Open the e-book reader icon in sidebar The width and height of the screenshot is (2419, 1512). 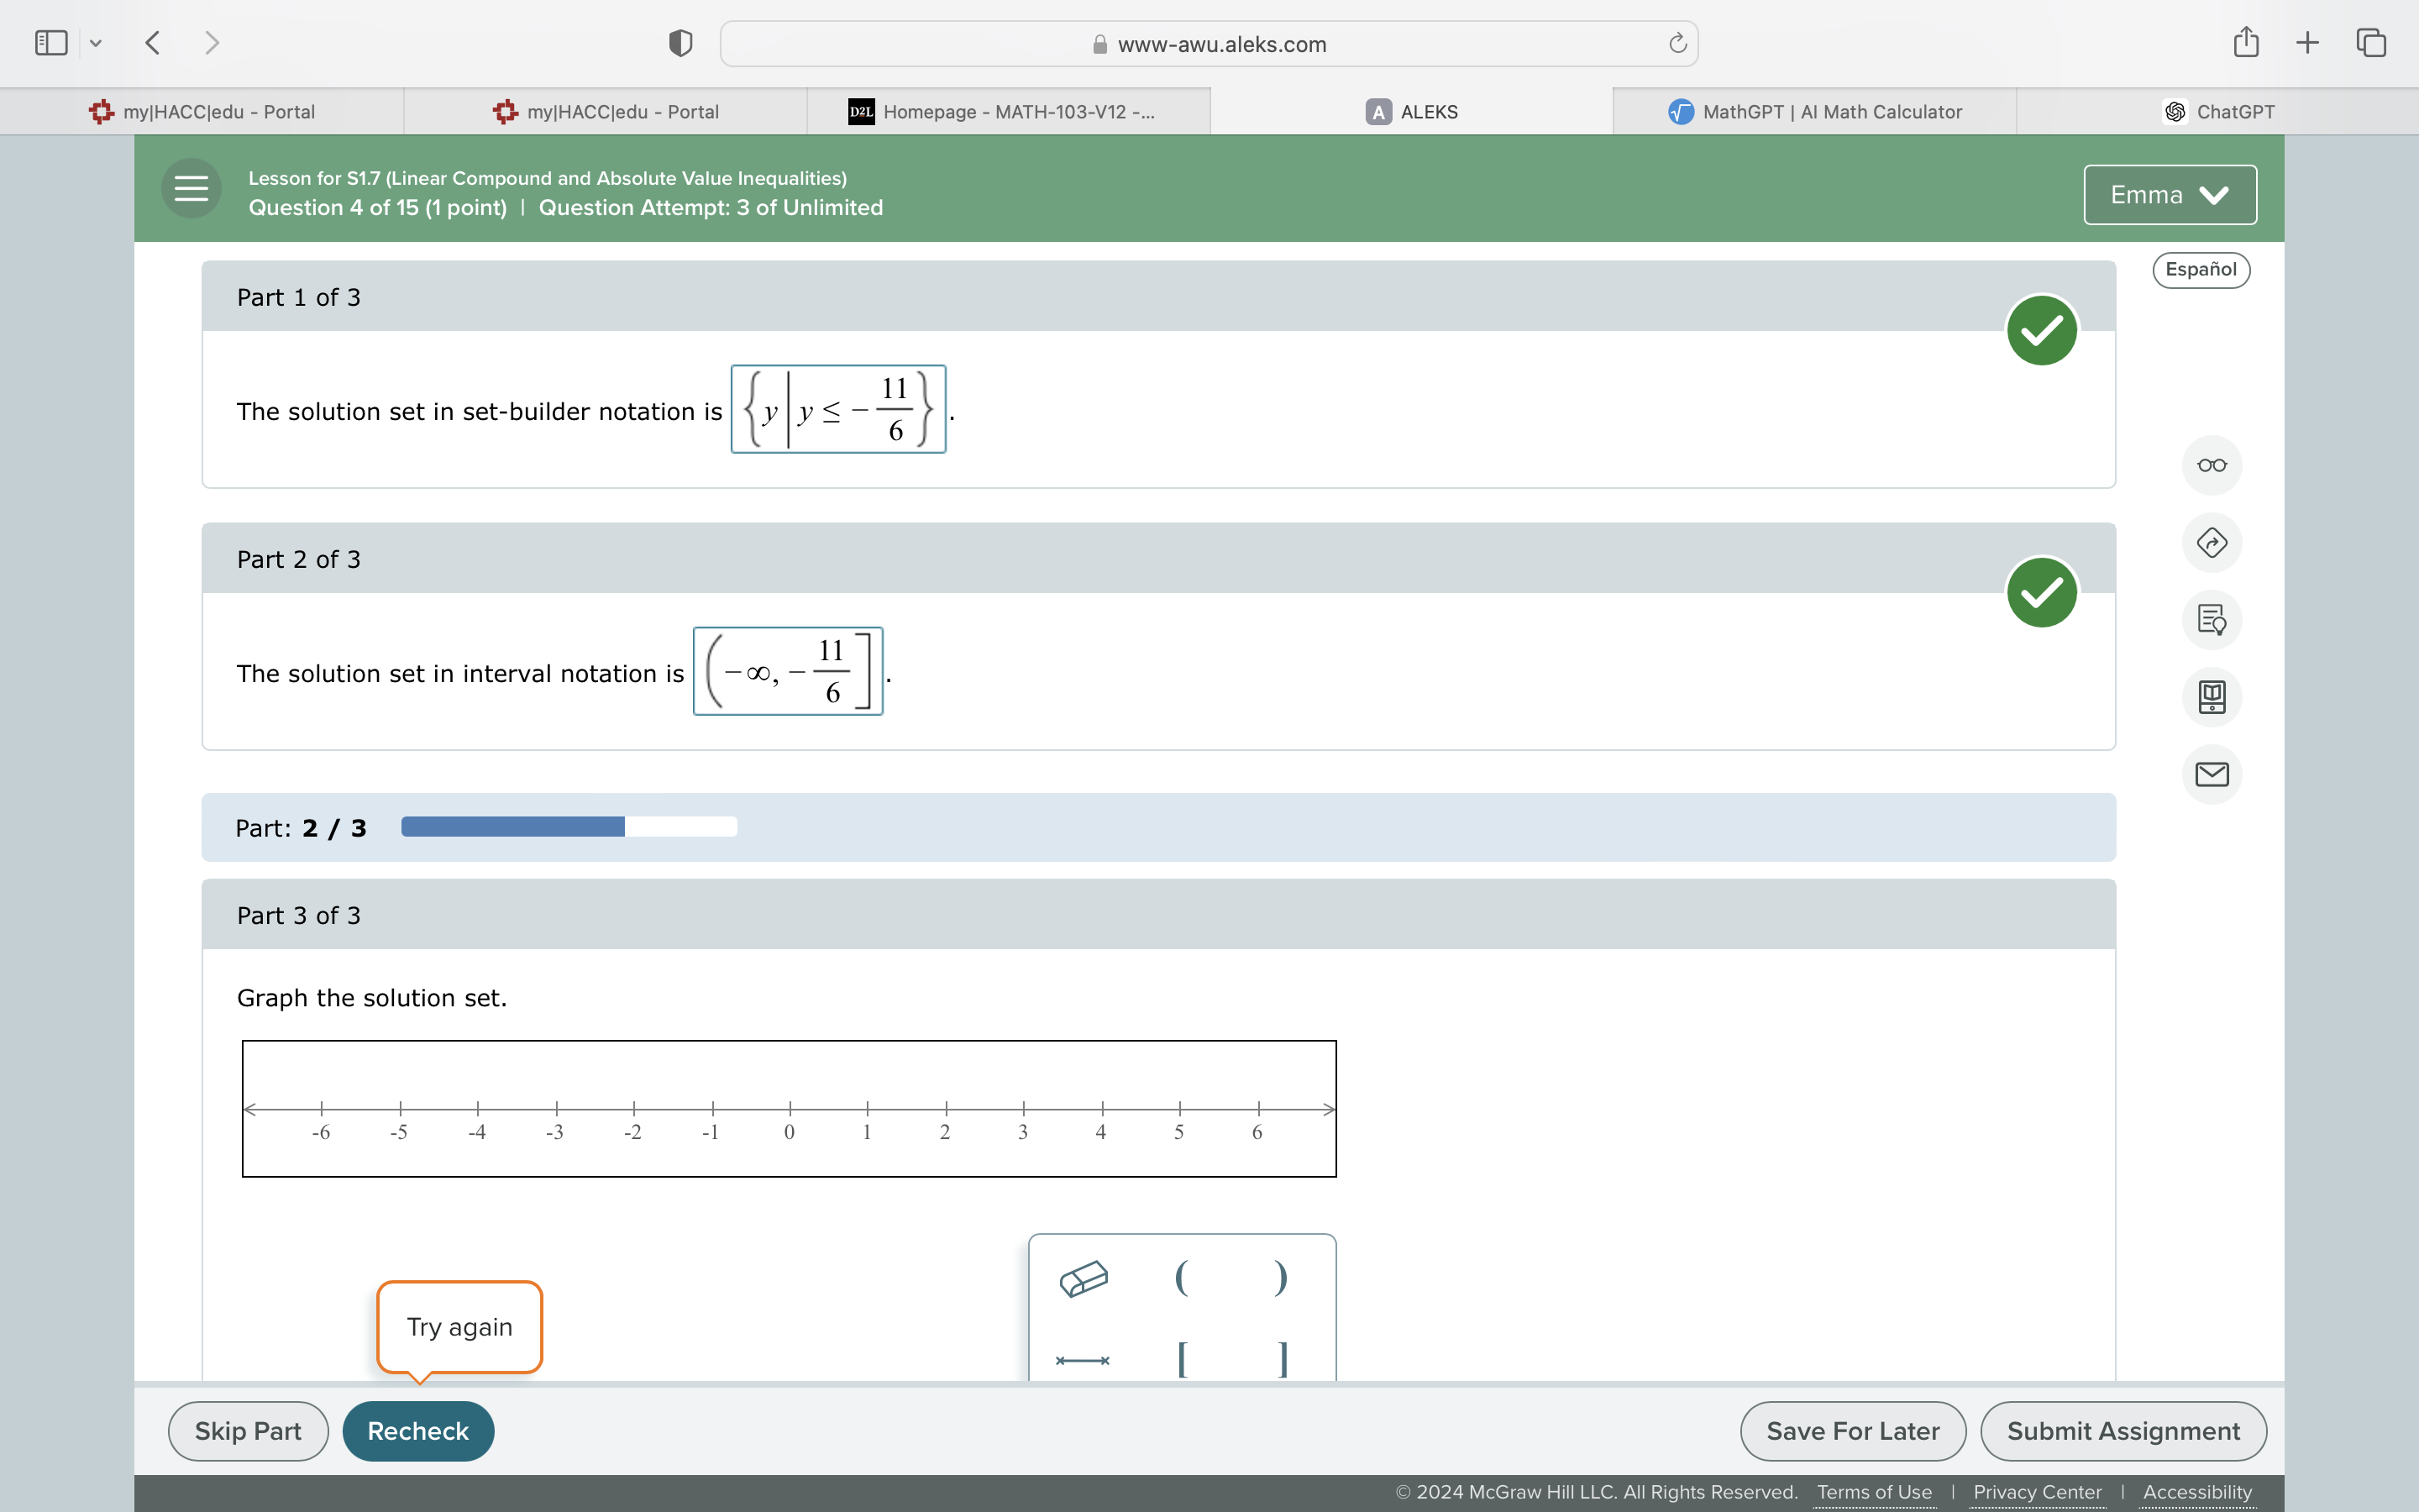(2212, 697)
